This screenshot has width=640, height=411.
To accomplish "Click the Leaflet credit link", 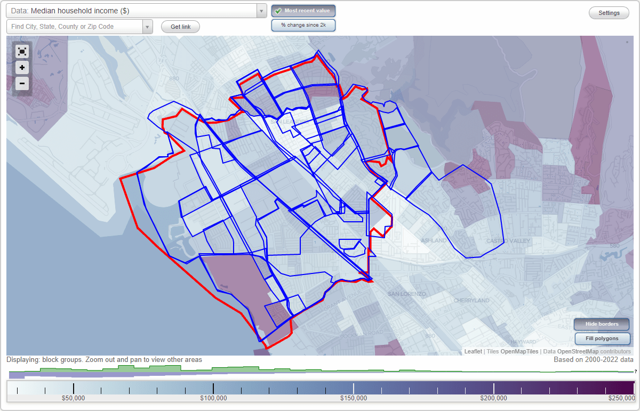I will [x=473, y=351].
